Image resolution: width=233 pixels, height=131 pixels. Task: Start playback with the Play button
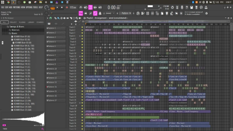[x=57, y=7]
